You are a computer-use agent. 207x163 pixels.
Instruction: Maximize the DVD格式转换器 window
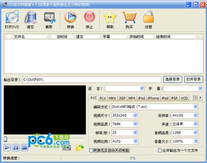point(196,5)
